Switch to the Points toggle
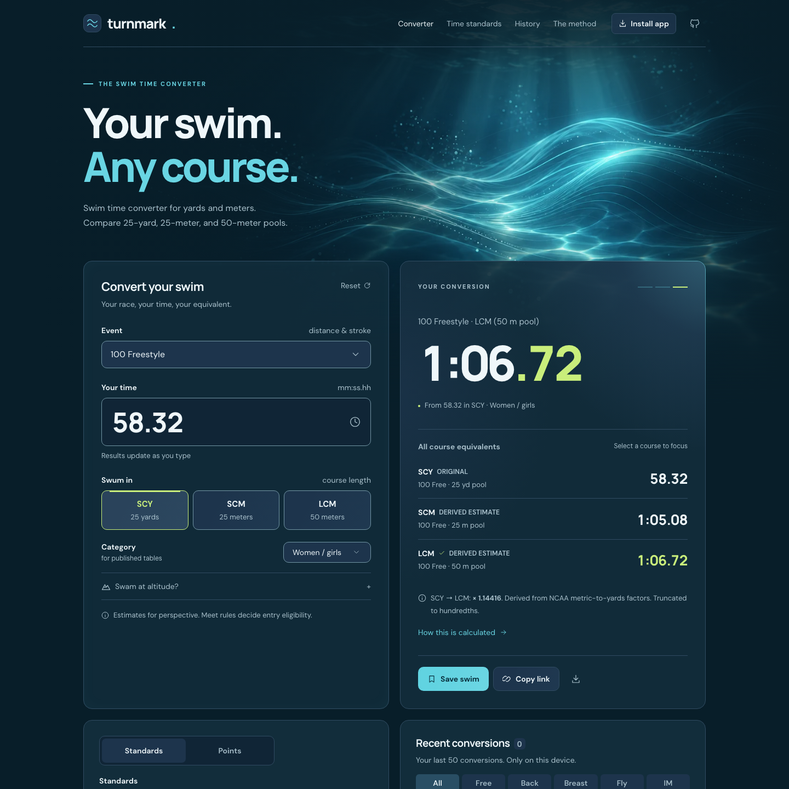789x789 pixels. tap(230, 751)
